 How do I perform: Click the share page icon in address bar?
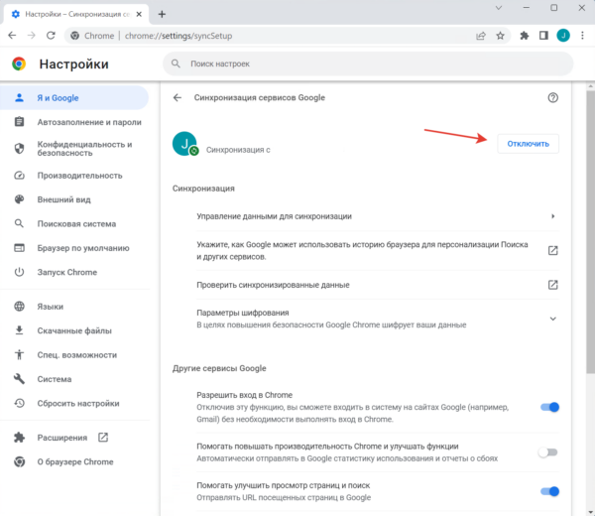click(x=481, y=36)
